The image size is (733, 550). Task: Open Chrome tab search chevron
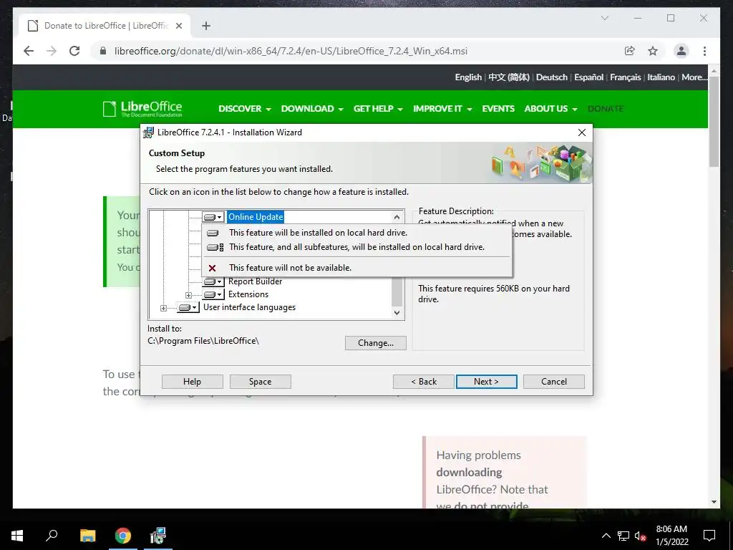604,18
